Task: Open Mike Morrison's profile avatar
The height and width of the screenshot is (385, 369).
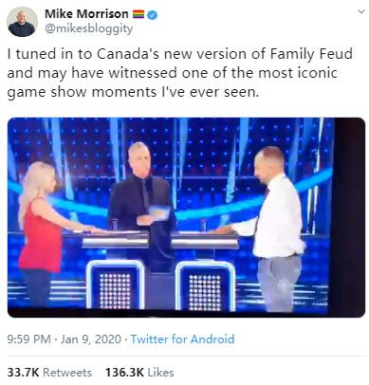Action: coord(22,22)
